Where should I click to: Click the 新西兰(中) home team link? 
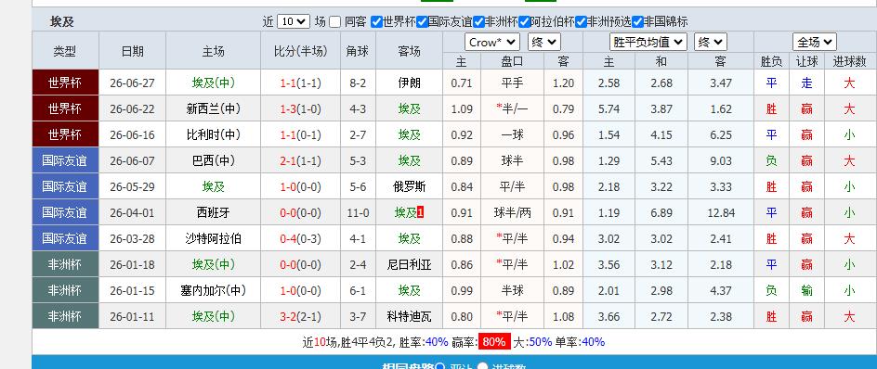(x=213, y=108)
